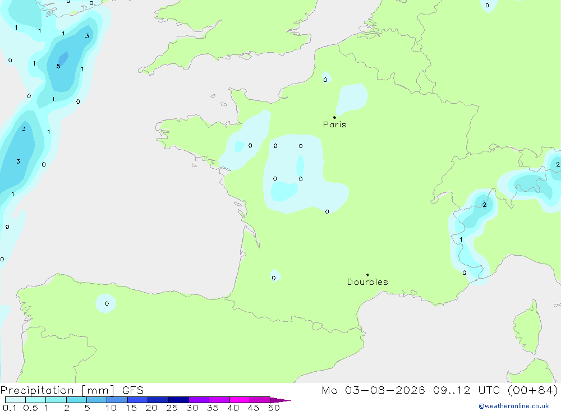Click the 'Mo 03-08-2026 09..12 UTC (00+84)' forecast time text
Image resolution: width=561 pixels, height=411 pixels.
click(x=440, y=390)
